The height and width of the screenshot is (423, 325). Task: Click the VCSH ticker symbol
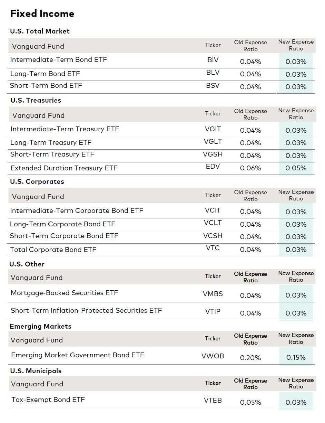click(213, 236)
